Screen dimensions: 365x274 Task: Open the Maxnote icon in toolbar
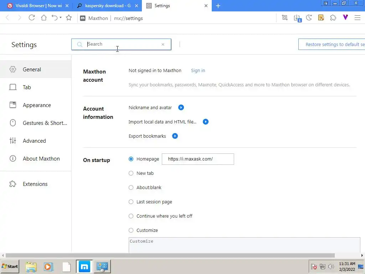pos(321,18)
